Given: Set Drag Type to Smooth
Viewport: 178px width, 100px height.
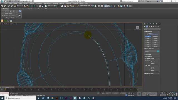Looking at the screenshot, I should 150,69.
